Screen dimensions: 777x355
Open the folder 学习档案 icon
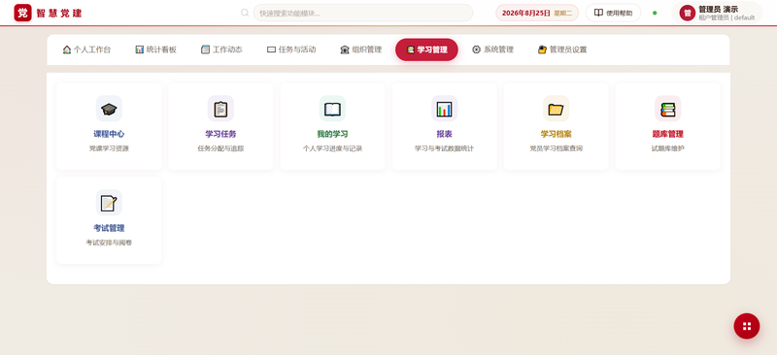tap(556, 109)
